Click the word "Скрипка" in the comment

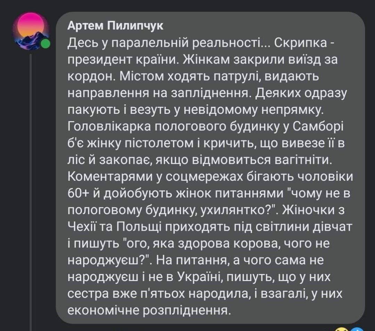(x=302, y=43)
